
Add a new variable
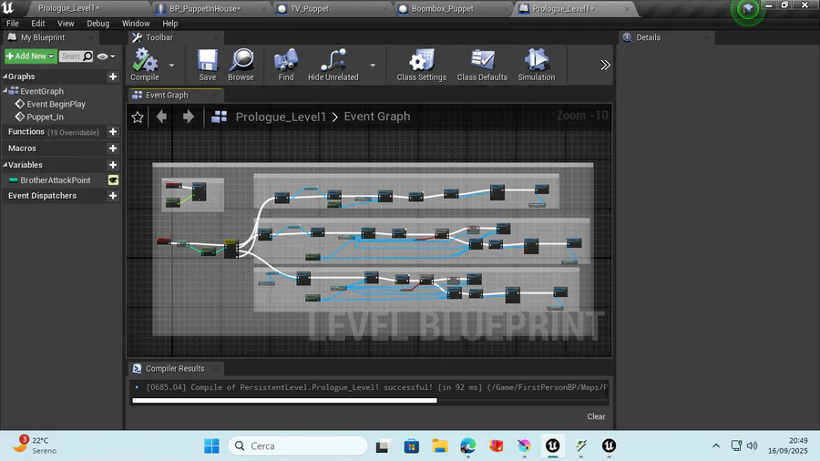pos(113,165)
